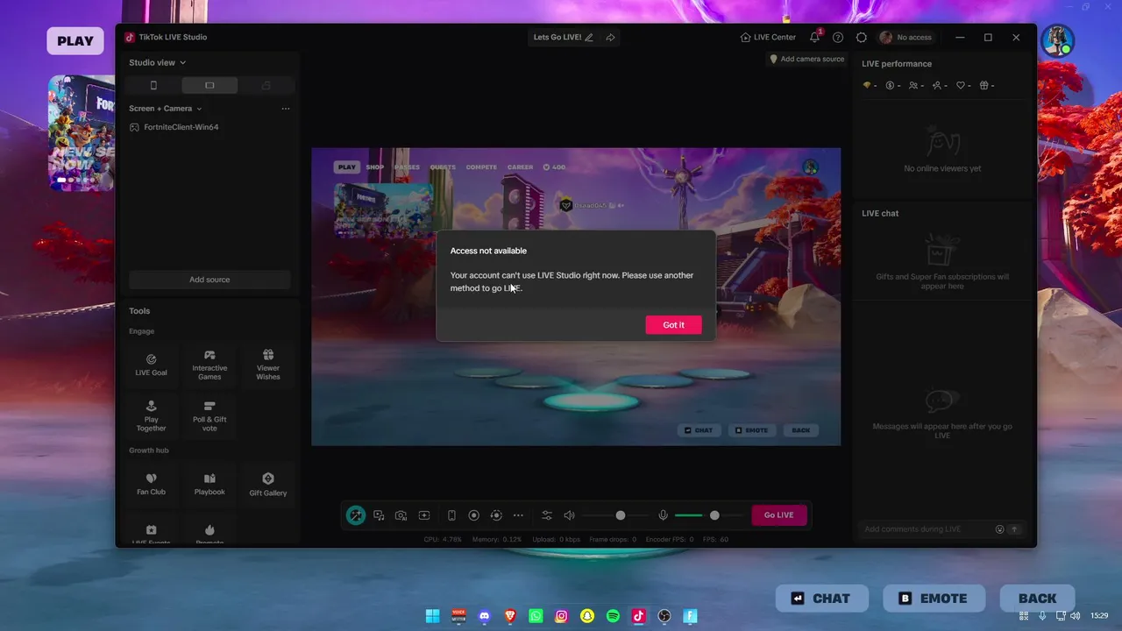This screenshot has width=1122, height=631.
Task: Click the likes heart stat icon
Action: (964, 86)
